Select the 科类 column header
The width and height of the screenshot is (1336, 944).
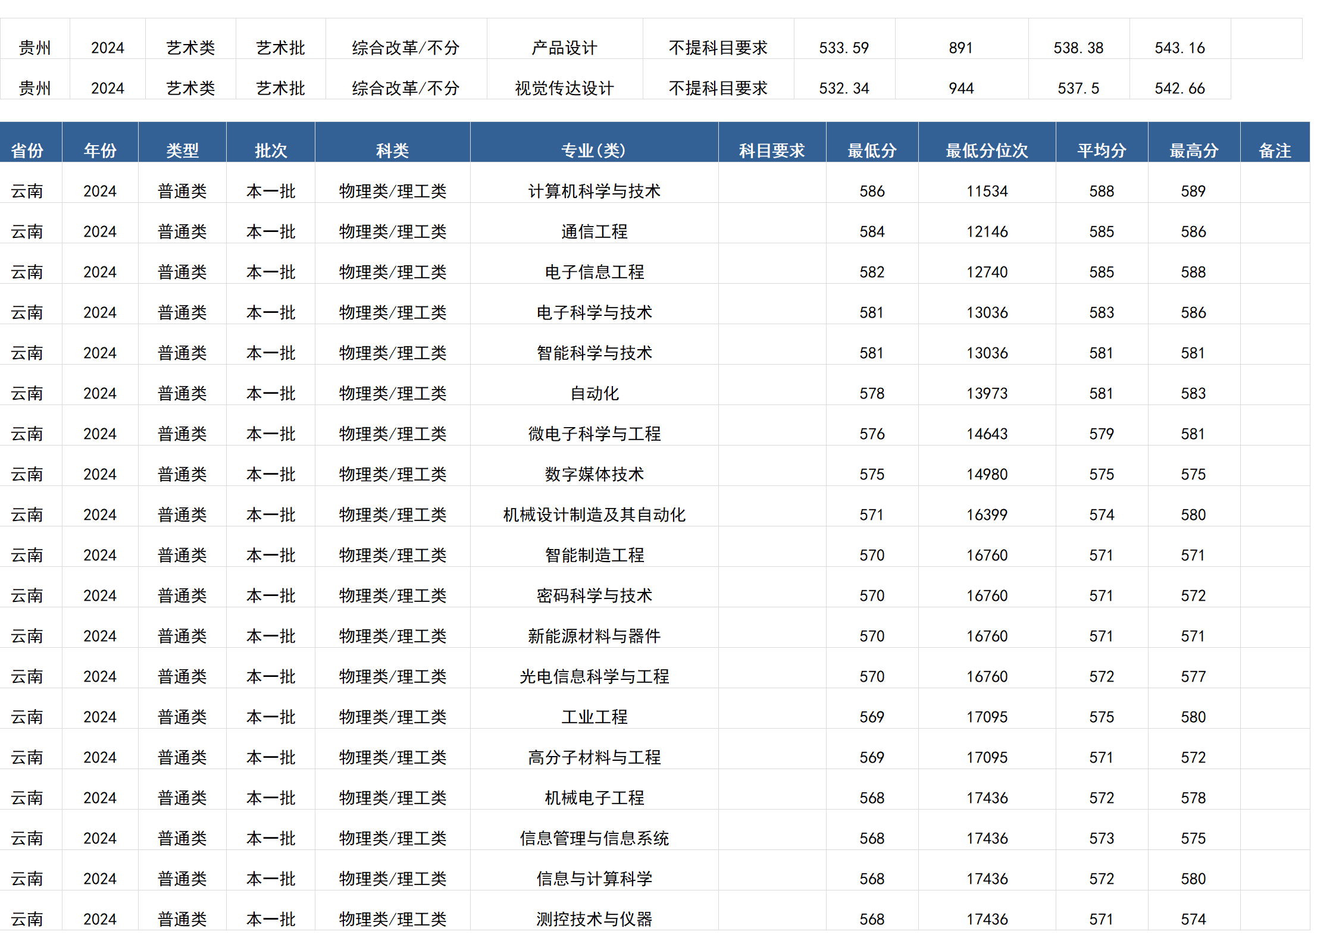click(392, 150)
